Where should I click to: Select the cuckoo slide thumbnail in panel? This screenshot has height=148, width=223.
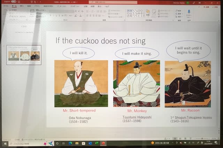coord(24,55)
